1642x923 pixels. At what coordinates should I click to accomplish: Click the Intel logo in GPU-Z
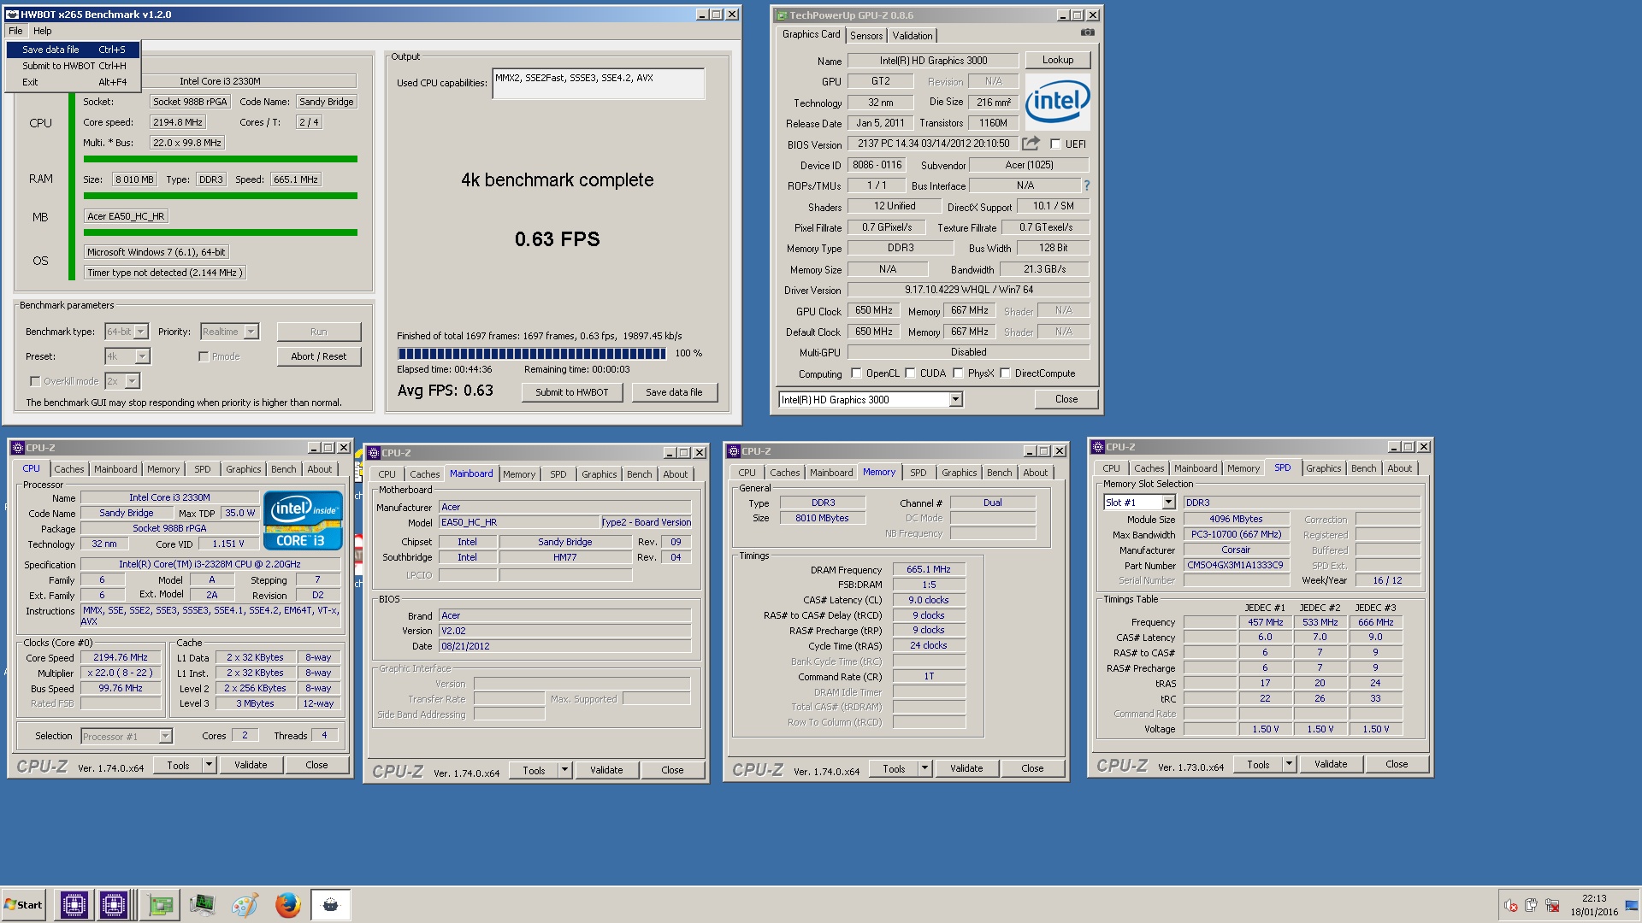(x=1057, y=101)
